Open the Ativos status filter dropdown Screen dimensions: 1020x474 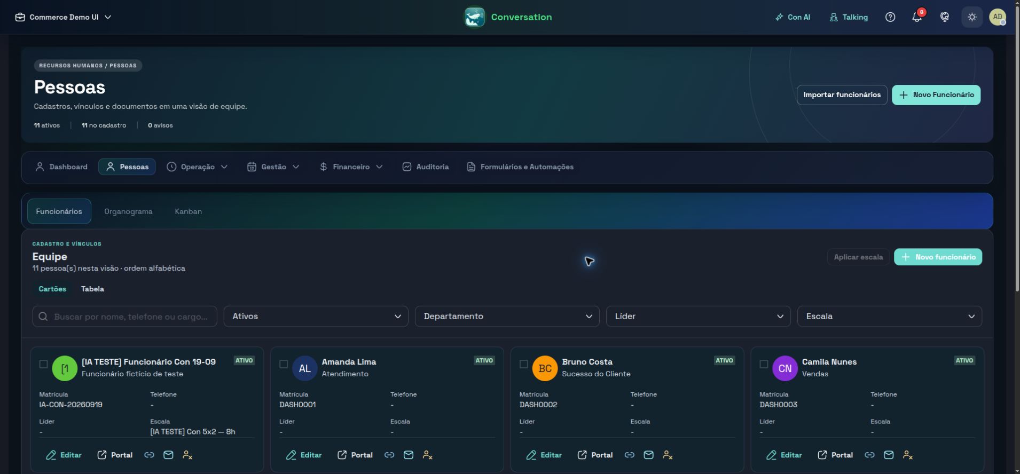[x=316, y=316]
